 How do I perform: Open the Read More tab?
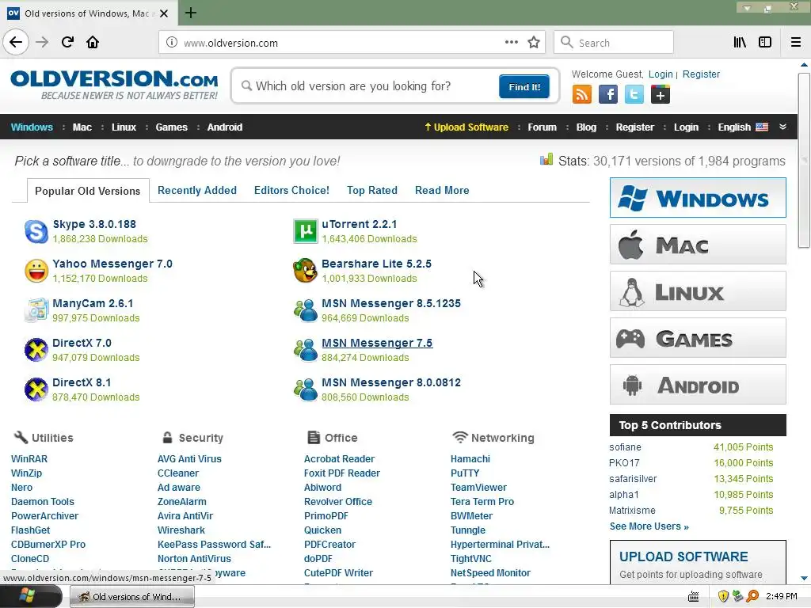point(442,190)
